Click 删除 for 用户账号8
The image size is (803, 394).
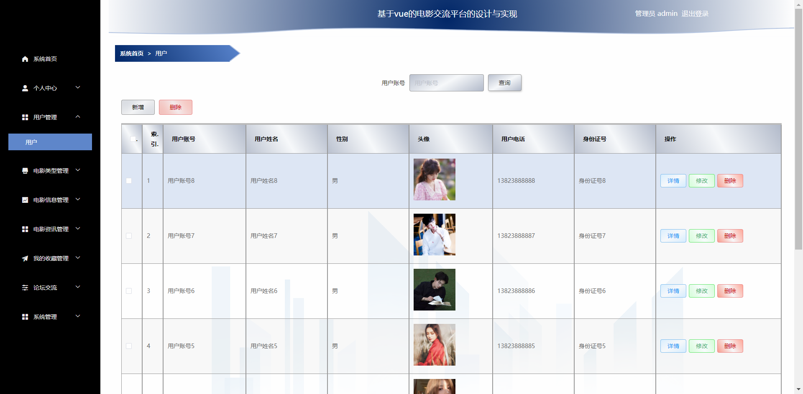pyautogui.click(x=730, y=181)
